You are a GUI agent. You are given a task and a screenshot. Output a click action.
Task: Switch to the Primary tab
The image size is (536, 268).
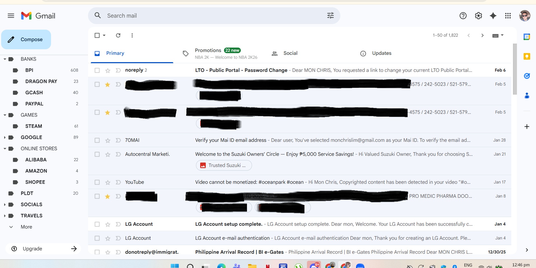coord(132,53)
